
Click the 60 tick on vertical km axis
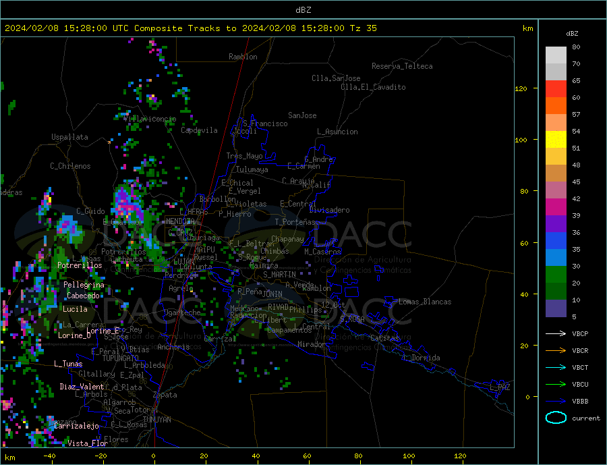coord(524,243)
